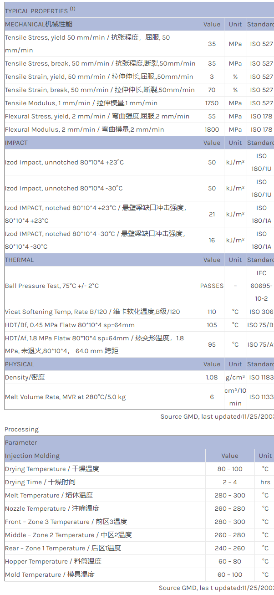Image resolution: width=274 pixels, height=595 pixels.
Task: Click the Tensile Modulus row label
Action: pos(81,103)
